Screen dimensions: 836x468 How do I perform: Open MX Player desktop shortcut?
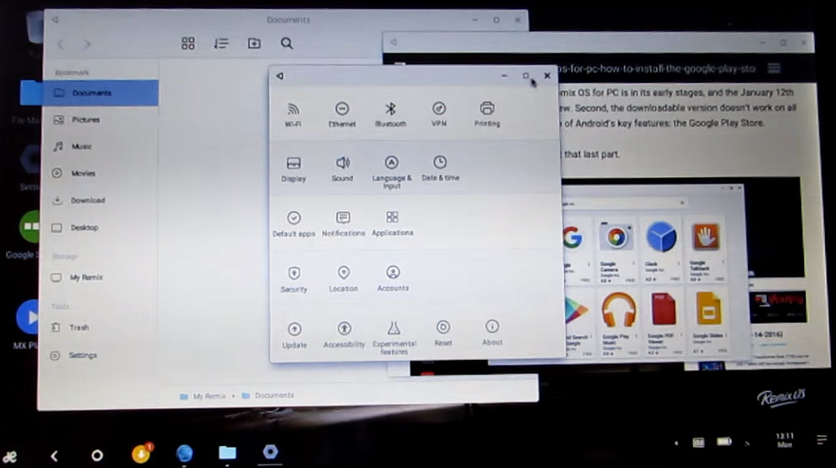(28, 324)
